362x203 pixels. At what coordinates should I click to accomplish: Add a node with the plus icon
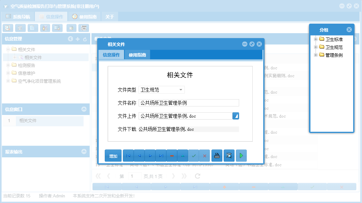tap(78, 39)
